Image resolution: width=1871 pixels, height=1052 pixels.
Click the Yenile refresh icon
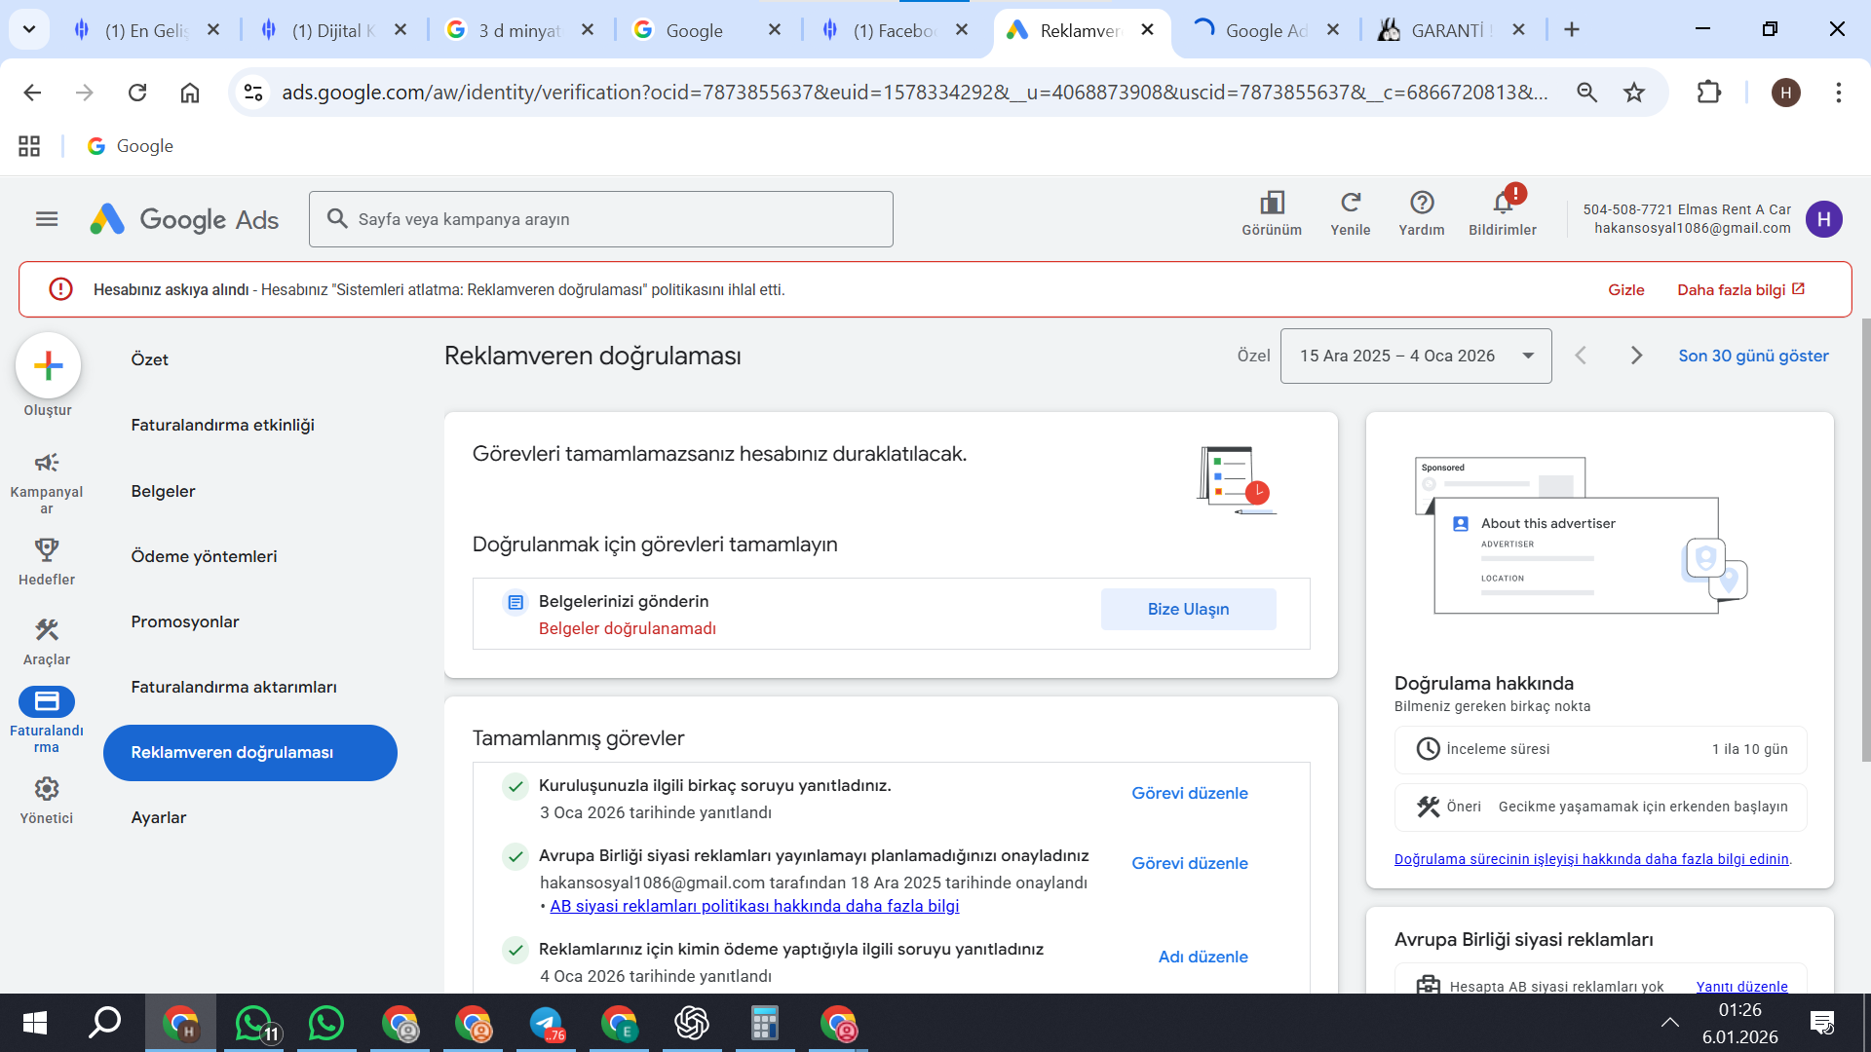point(1351,214)
